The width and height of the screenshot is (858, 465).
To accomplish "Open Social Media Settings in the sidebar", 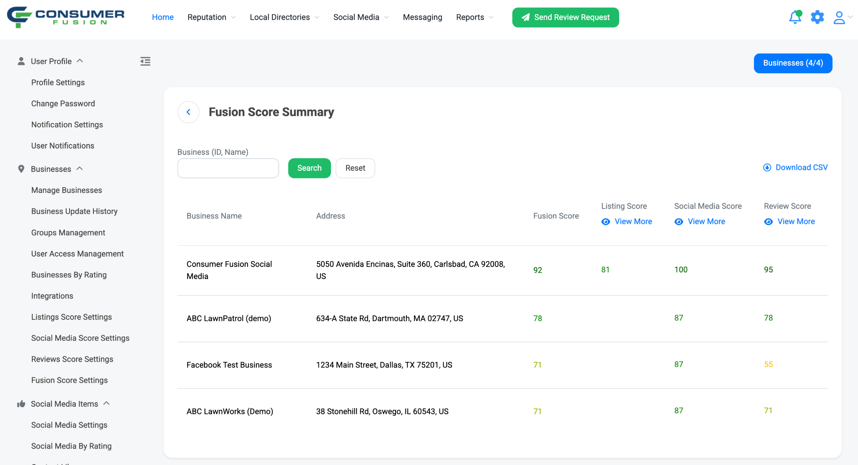I will coord(69,425).
